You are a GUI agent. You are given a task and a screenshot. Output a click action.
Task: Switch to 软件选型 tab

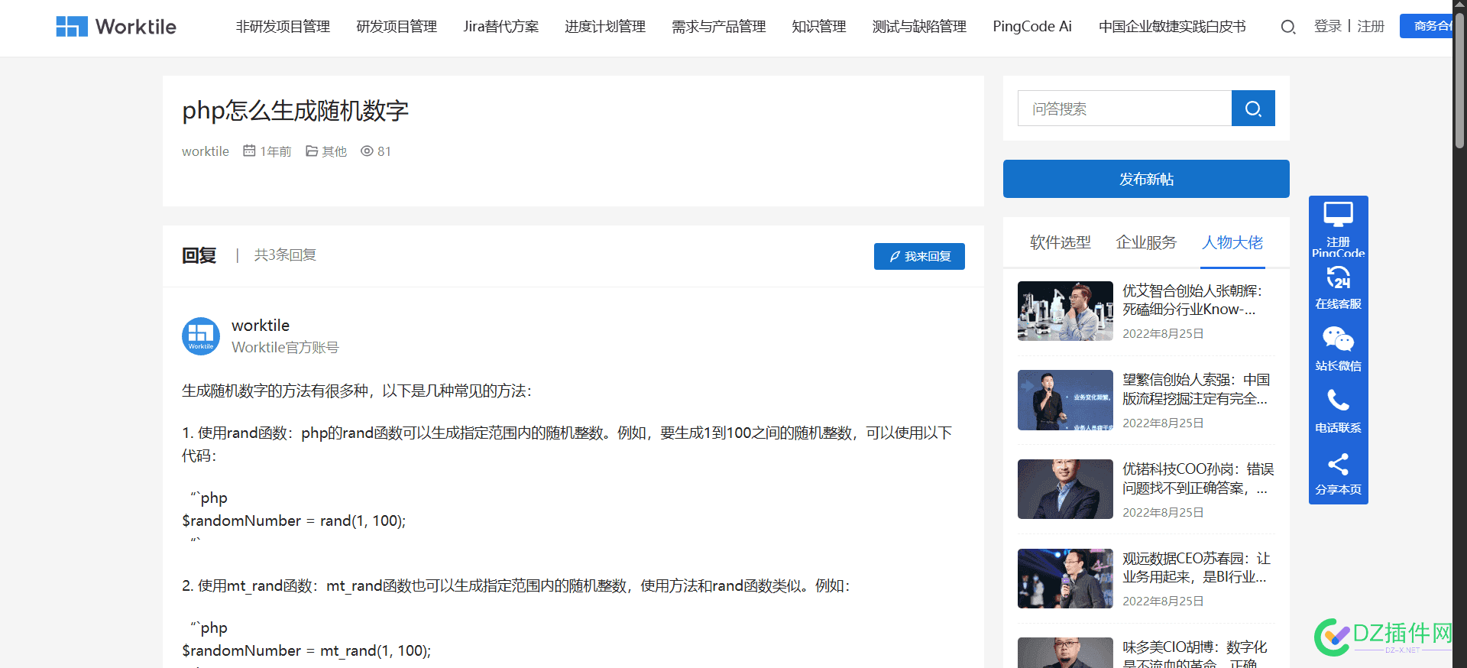(1061, 242)
